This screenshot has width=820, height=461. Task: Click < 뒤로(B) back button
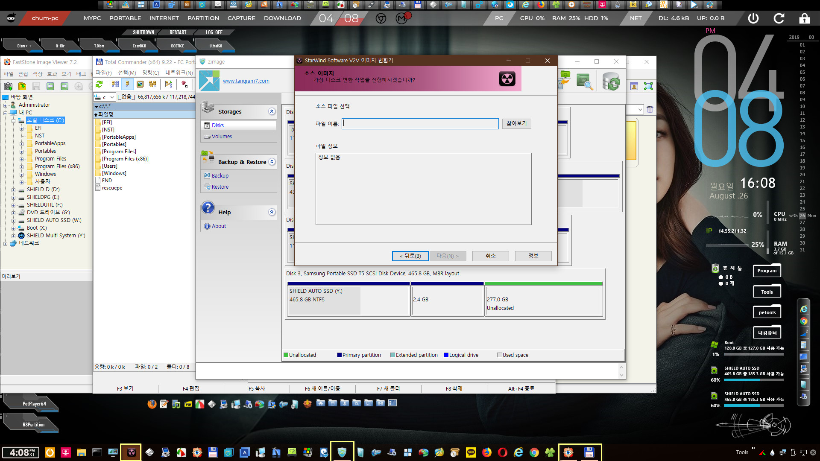coord(410,256)
